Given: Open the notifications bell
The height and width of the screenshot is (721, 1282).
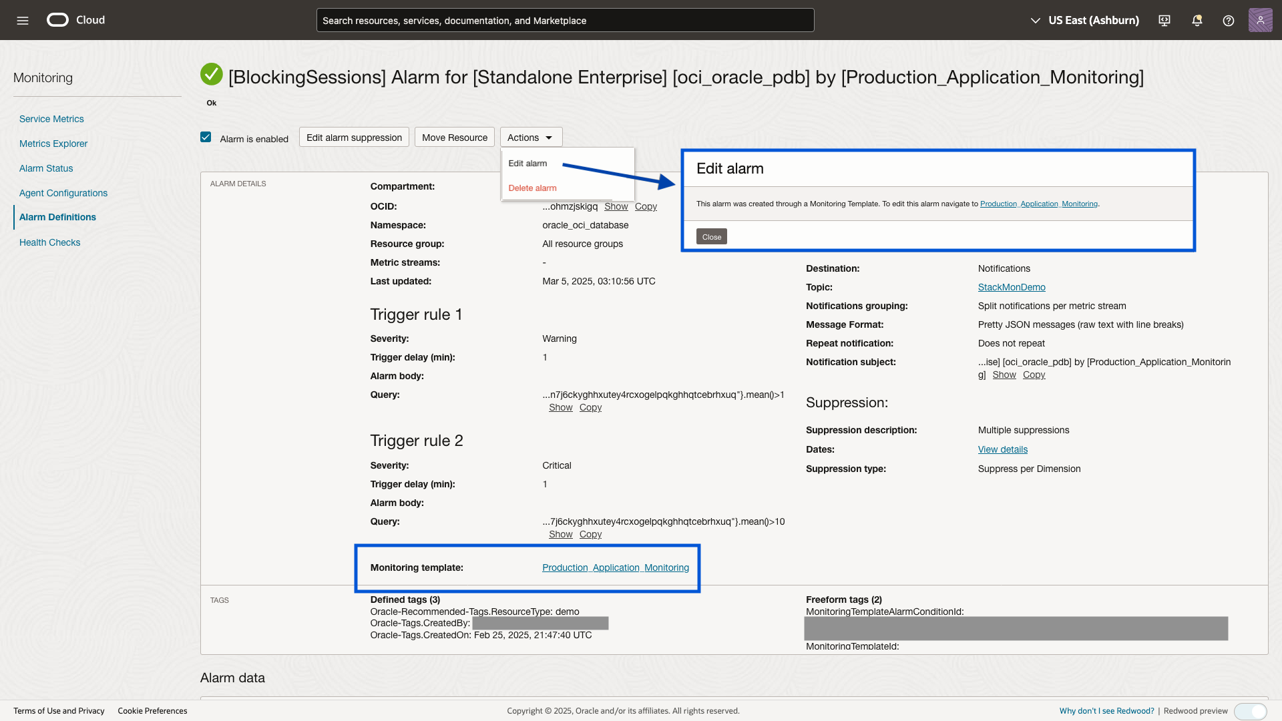Looking at the screenshot, I should point(1197,21).
